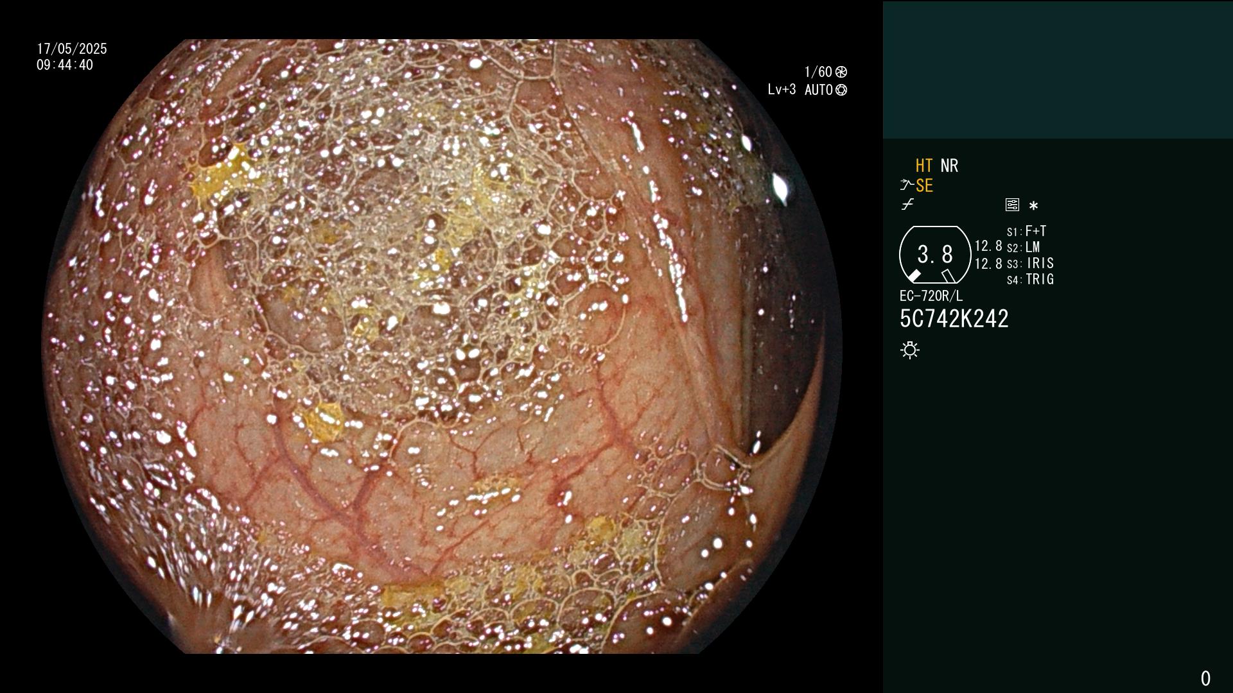This screenshot has height=693, width=1233.
Task: Click the S2: LM switch label
Action: pos(1024,247)
